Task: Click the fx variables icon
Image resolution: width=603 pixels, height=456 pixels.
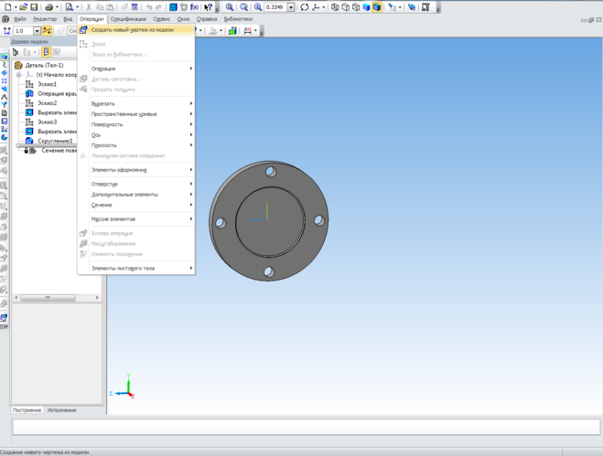Action: point(194,7)
